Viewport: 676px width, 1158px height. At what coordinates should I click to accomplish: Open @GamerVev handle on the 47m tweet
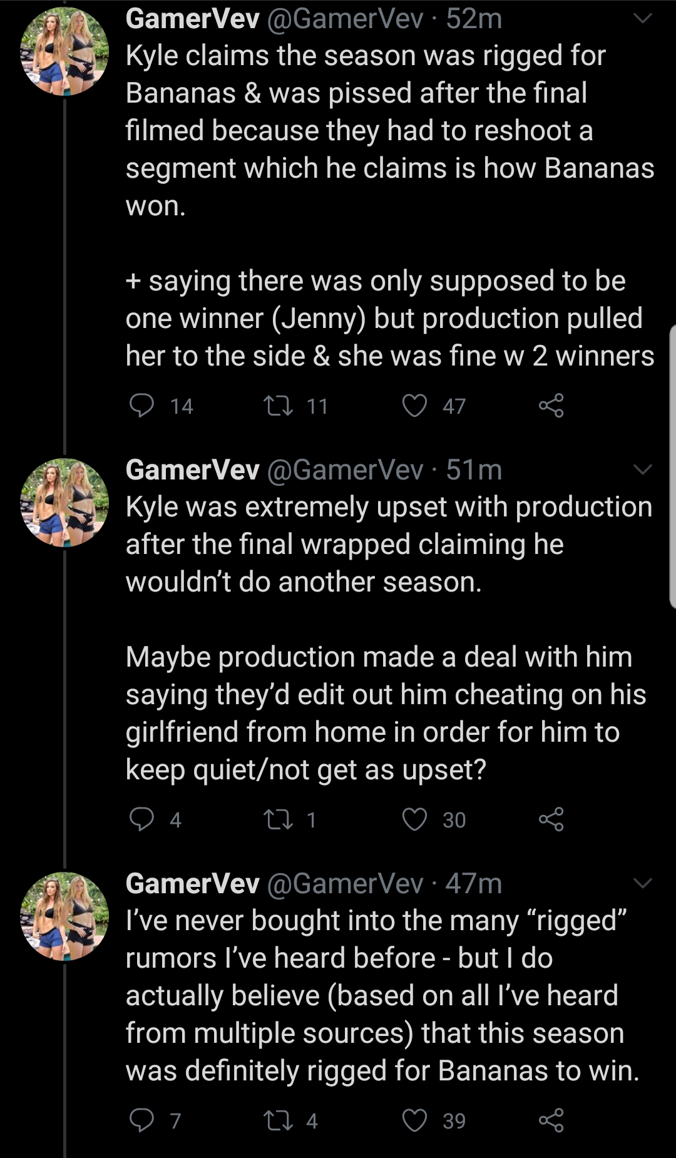click(345, 883)
